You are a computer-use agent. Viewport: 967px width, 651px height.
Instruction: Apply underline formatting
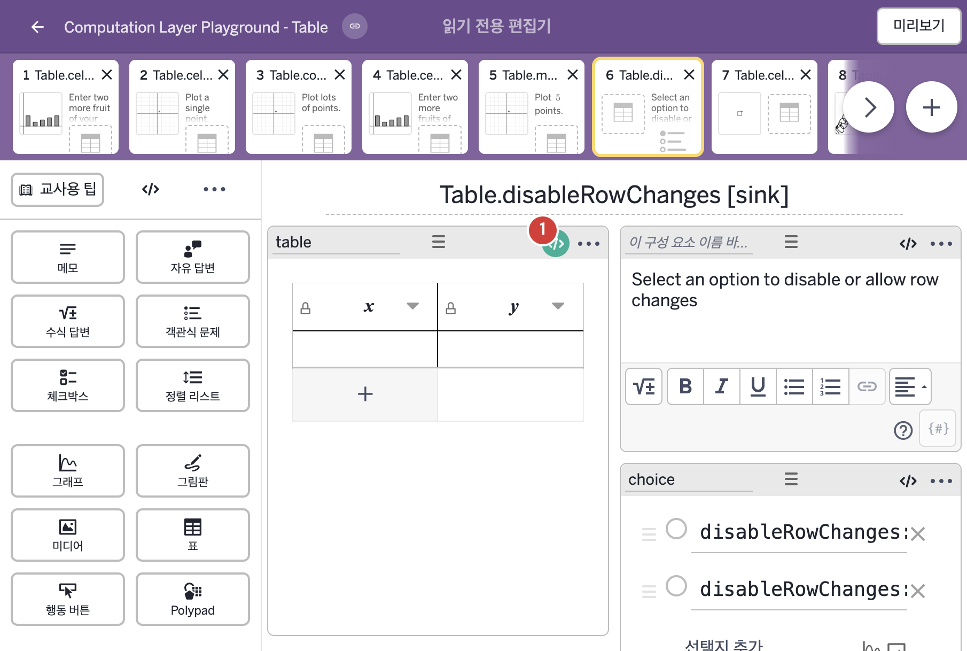758,386
